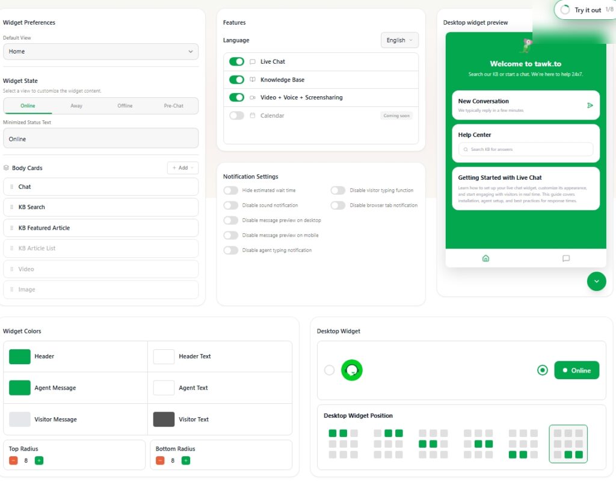Viewport: 616px width, 491px height.
Task: Select the bottom-right desktop widget position
Action: click(568, 444)
